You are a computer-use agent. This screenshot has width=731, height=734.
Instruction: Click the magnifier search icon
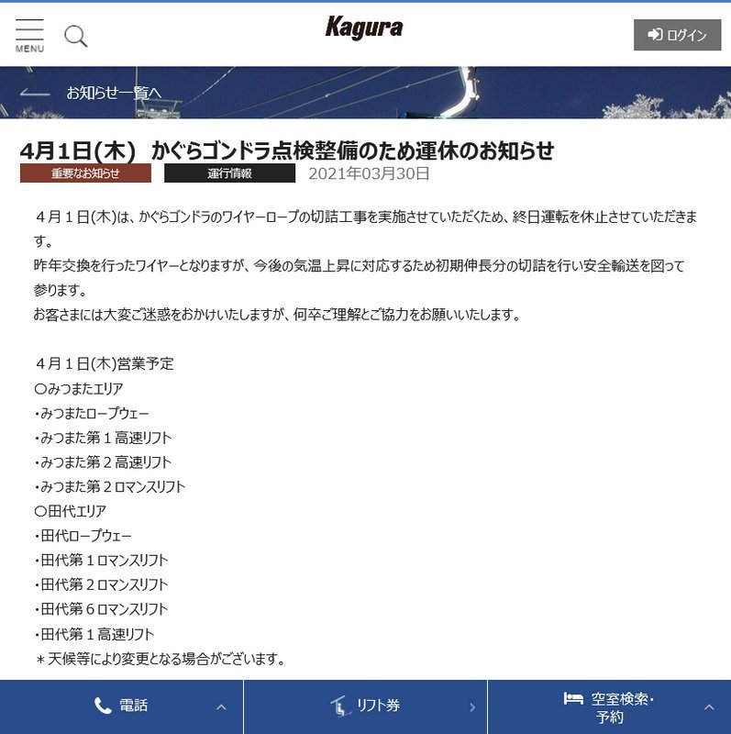click(x=76, y=36)
